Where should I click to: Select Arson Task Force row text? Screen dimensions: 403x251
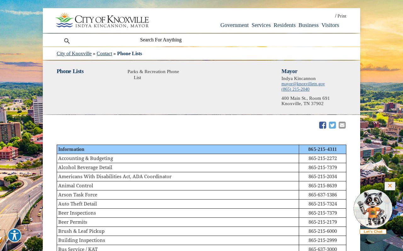pyautogui.click(x=78, y=195)
